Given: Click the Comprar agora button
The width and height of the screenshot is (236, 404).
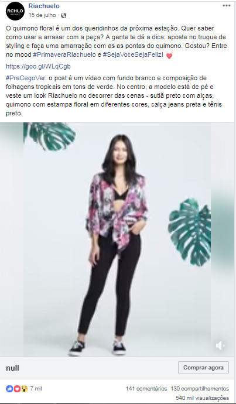Looking at the screenshot, I should 203,368.
